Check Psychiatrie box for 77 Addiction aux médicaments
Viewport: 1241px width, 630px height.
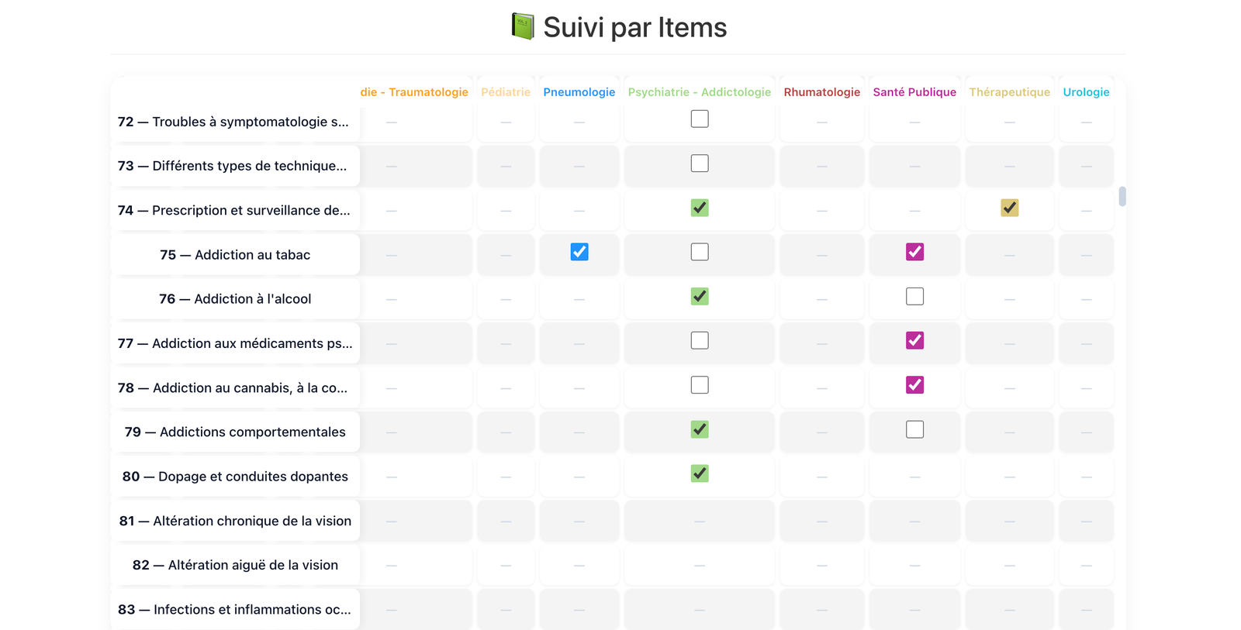700,340
